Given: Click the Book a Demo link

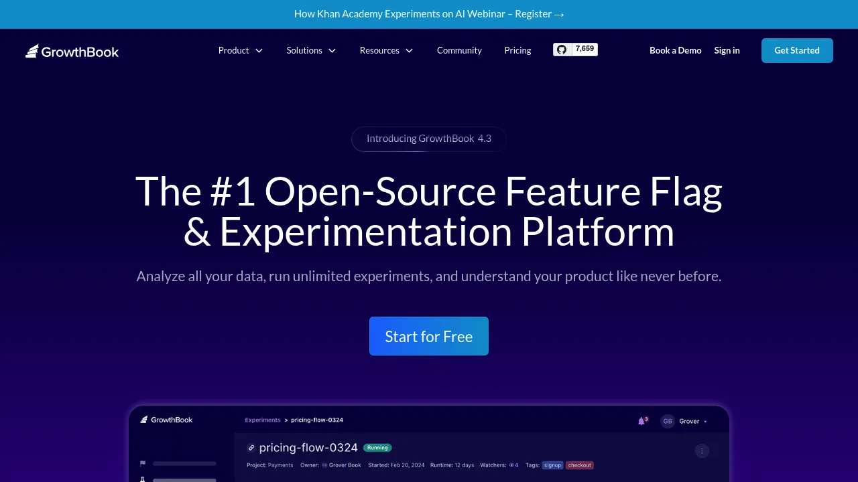Looking at the screenshot, I should (676, 50).
